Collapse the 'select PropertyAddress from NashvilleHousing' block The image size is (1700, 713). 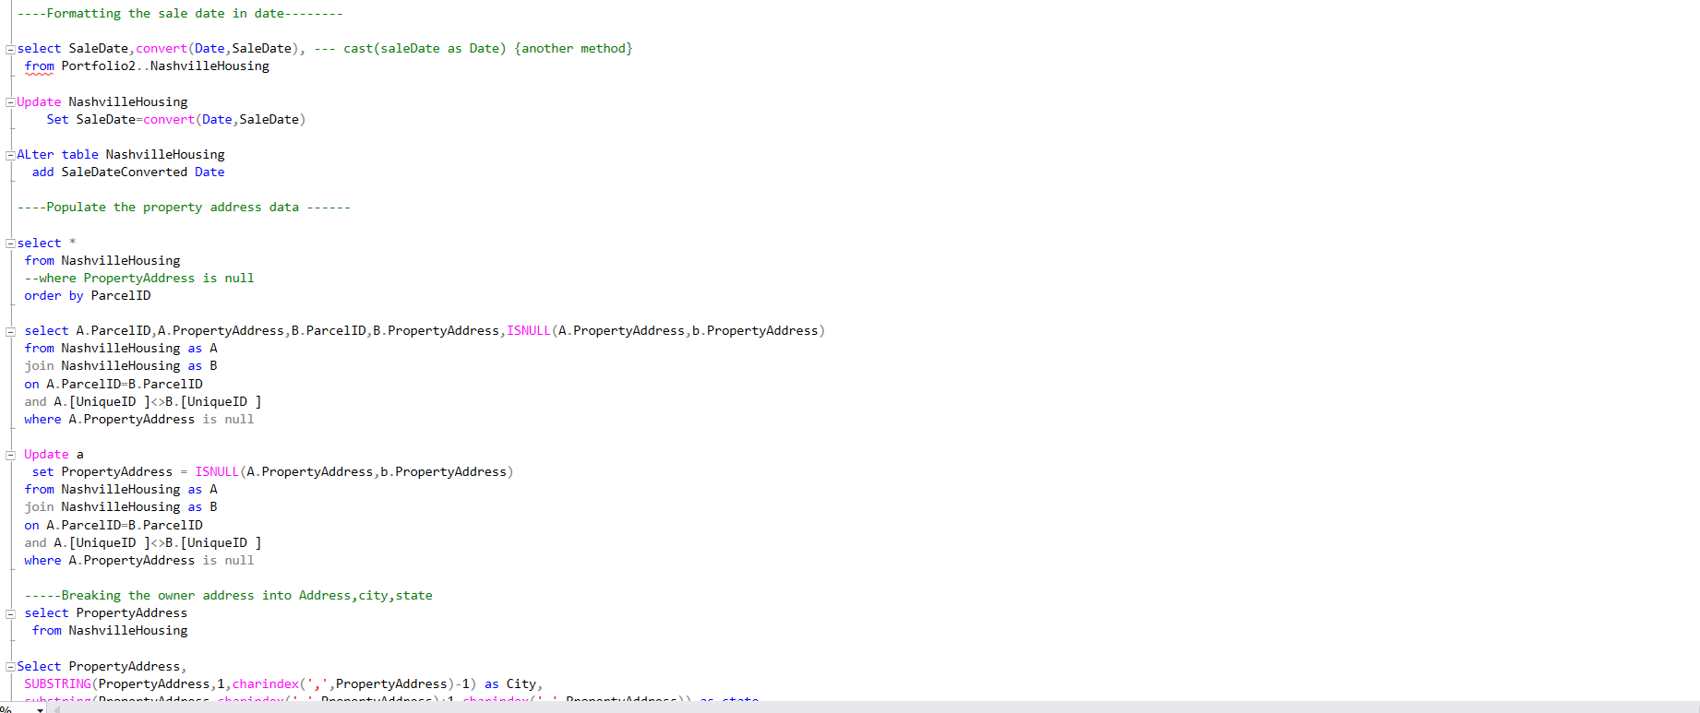(x=10, y=613)
